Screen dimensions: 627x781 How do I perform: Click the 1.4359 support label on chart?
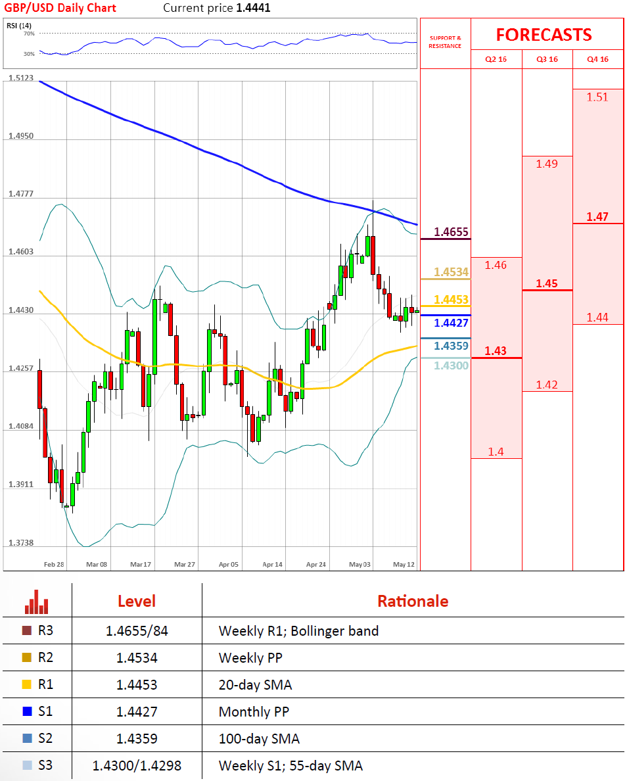point(452,346)
